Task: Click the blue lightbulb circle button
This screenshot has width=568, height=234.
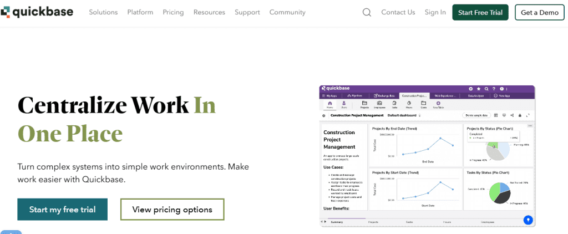Action: pyautogui.click(x=528, y=220)
